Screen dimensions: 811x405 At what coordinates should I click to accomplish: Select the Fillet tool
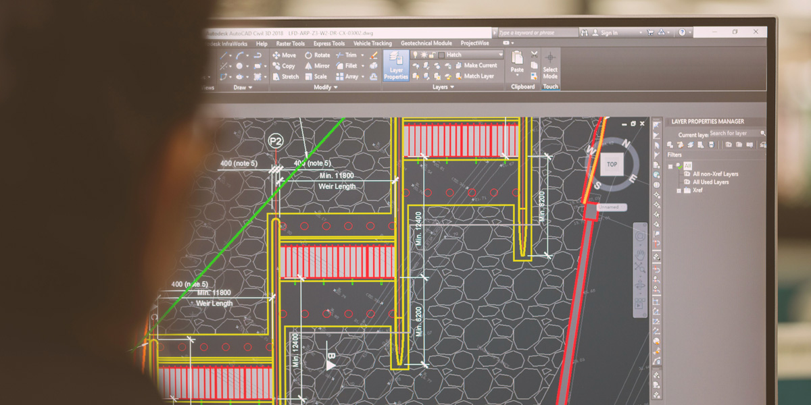click(346, 66)
